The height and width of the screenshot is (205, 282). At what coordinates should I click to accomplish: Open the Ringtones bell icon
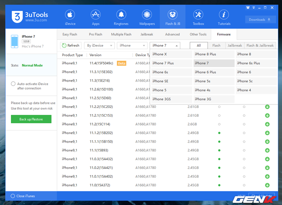121,14
